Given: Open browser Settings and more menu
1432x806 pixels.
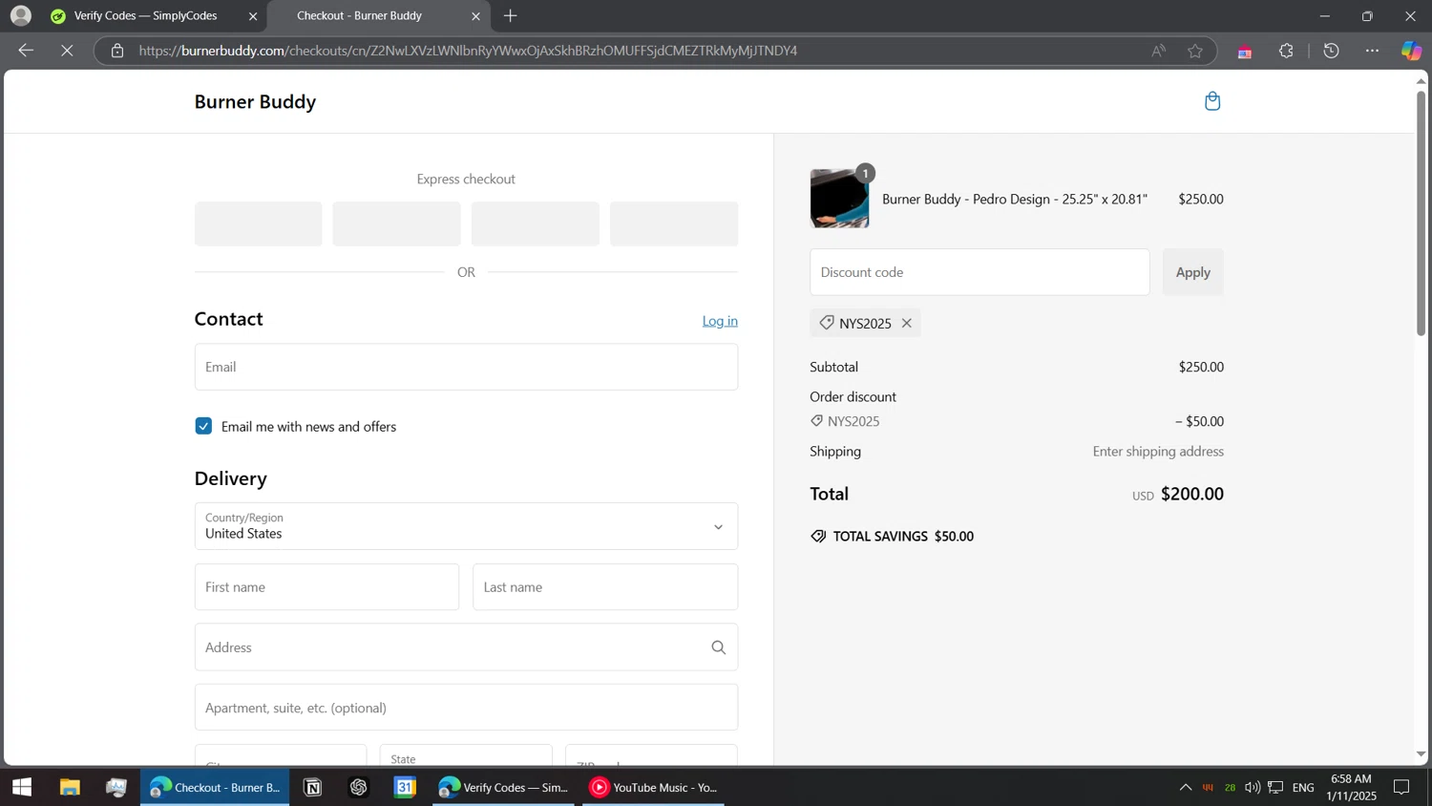Looking at the screenshot, I should click(1372, 51).
